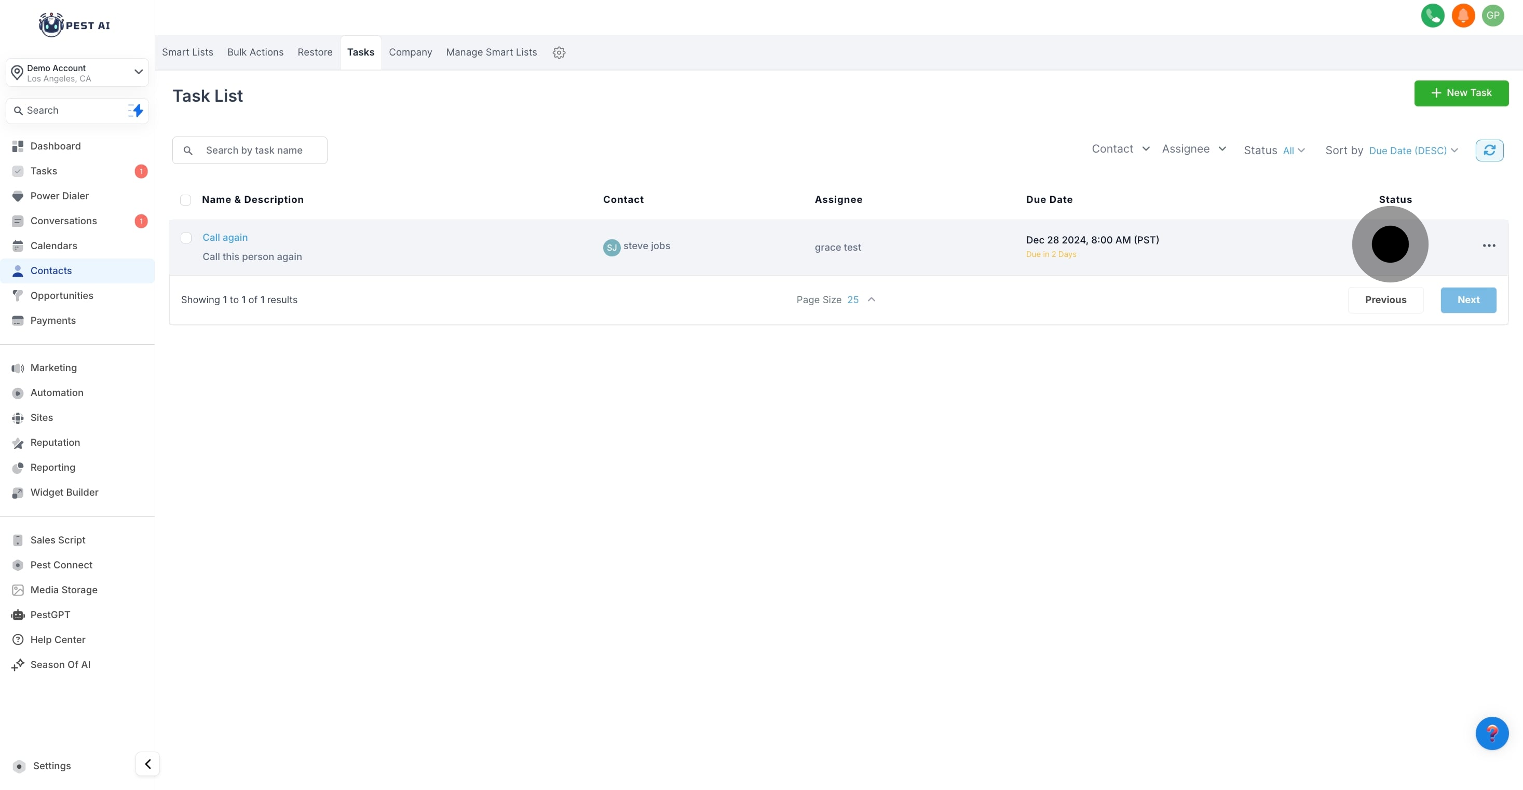Expand the Demo Account location dropdown
The image size is (1523, 790).
(x=139, y=72)
